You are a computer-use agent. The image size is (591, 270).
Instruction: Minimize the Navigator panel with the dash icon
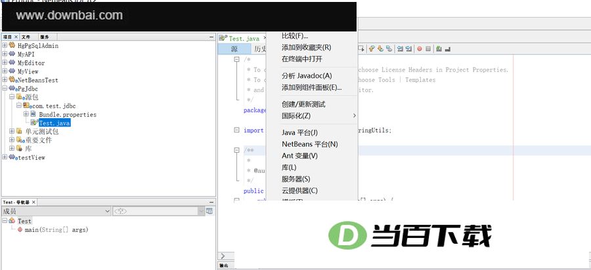click(211, 202)
